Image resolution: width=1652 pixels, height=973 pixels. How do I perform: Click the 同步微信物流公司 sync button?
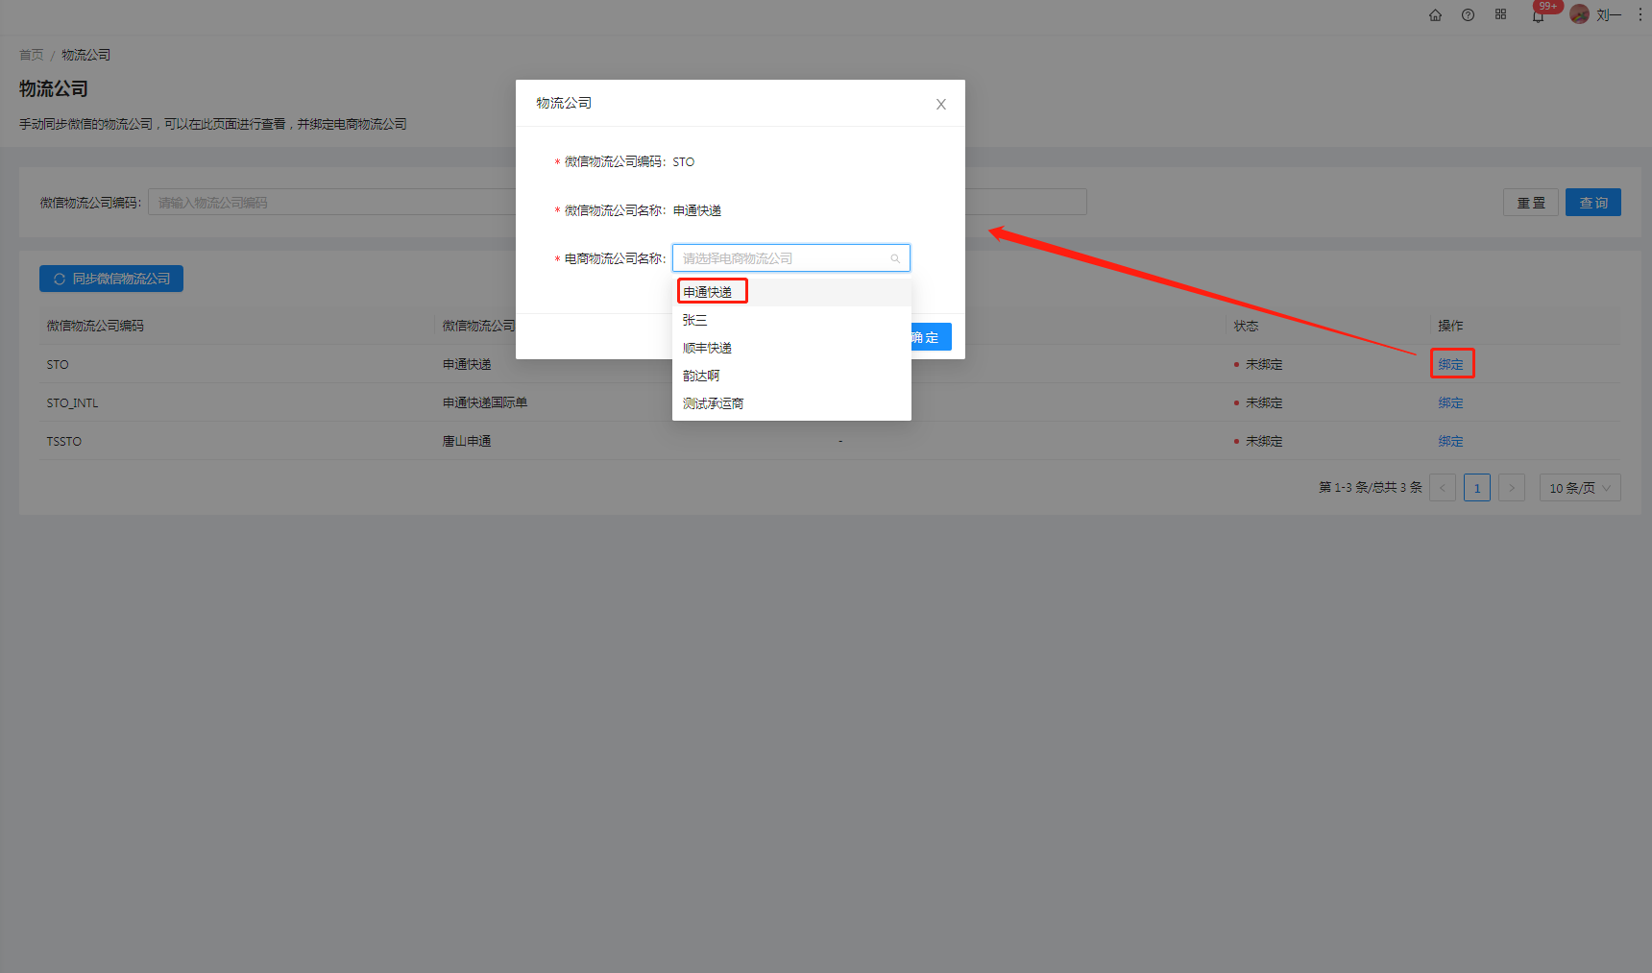pos(111,279)
